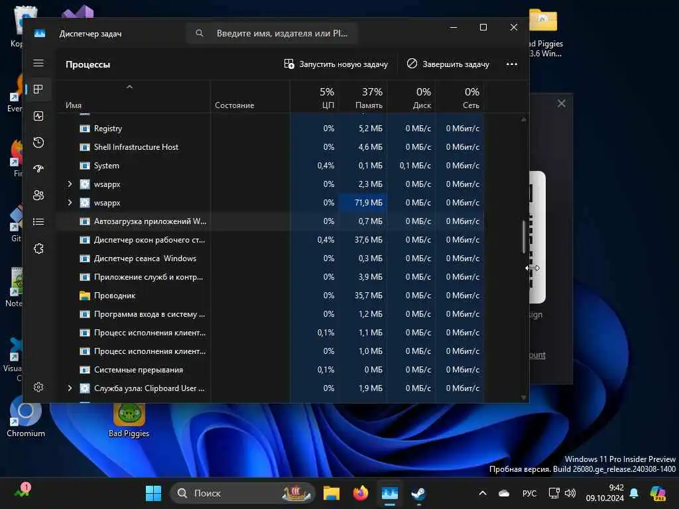The height and width of the screenshot is (509, 679).
Task: Click the Registry process icon
Action: click(x=85, y=129)
